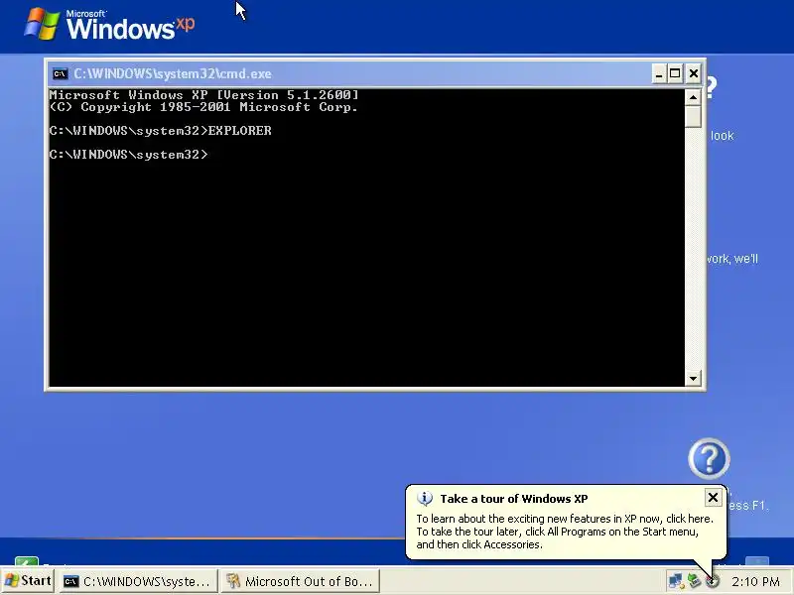Click the Microsoft Windows XP version line
794x595 pixels.
pos(204,94)
